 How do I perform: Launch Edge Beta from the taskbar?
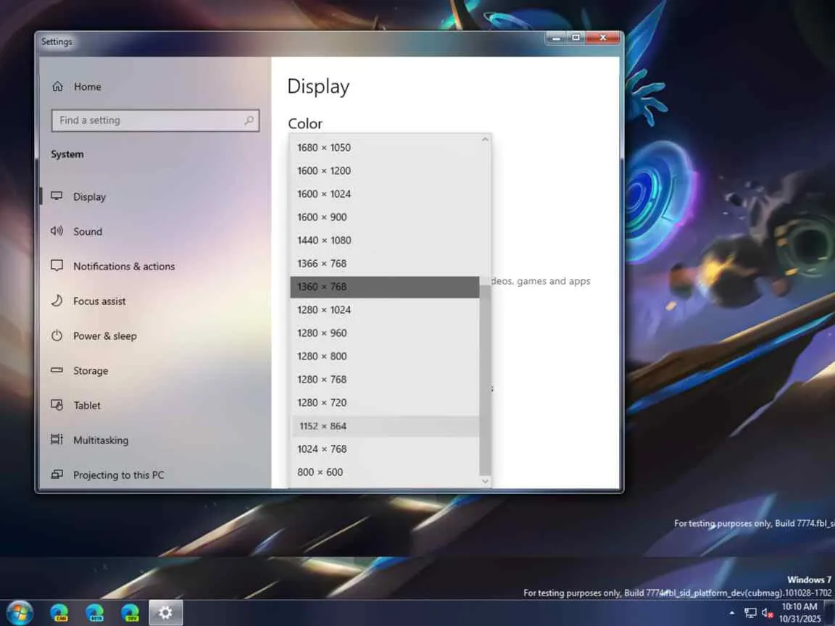95,613
